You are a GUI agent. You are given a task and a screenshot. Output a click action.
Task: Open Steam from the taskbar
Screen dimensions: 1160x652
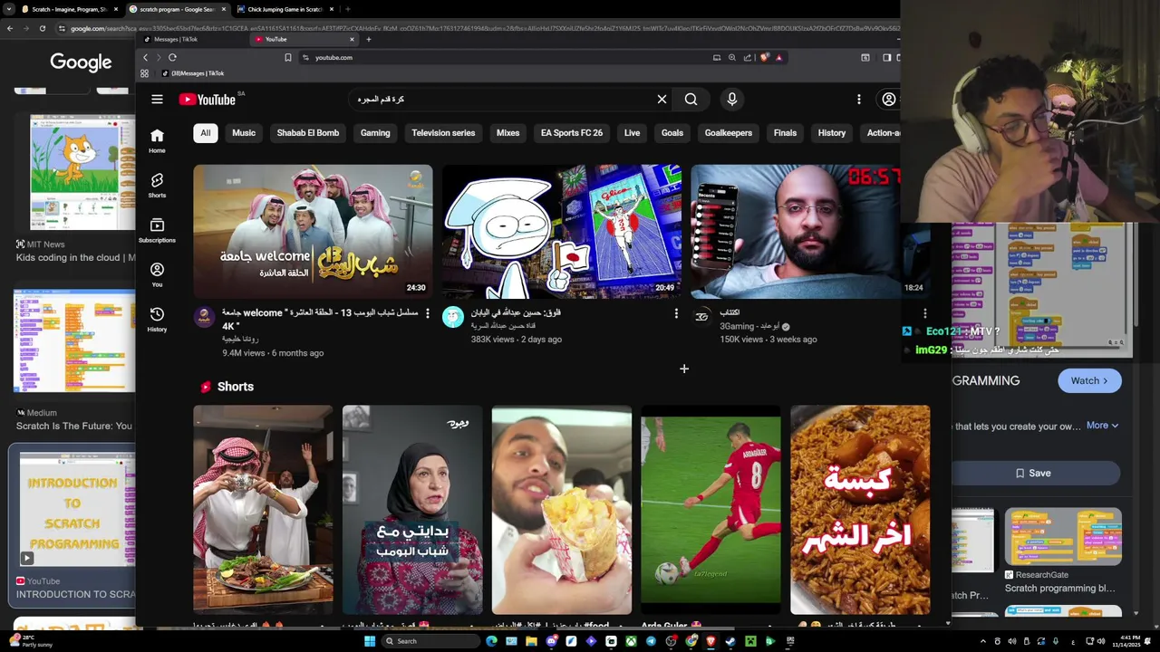[x=730, y=641]
